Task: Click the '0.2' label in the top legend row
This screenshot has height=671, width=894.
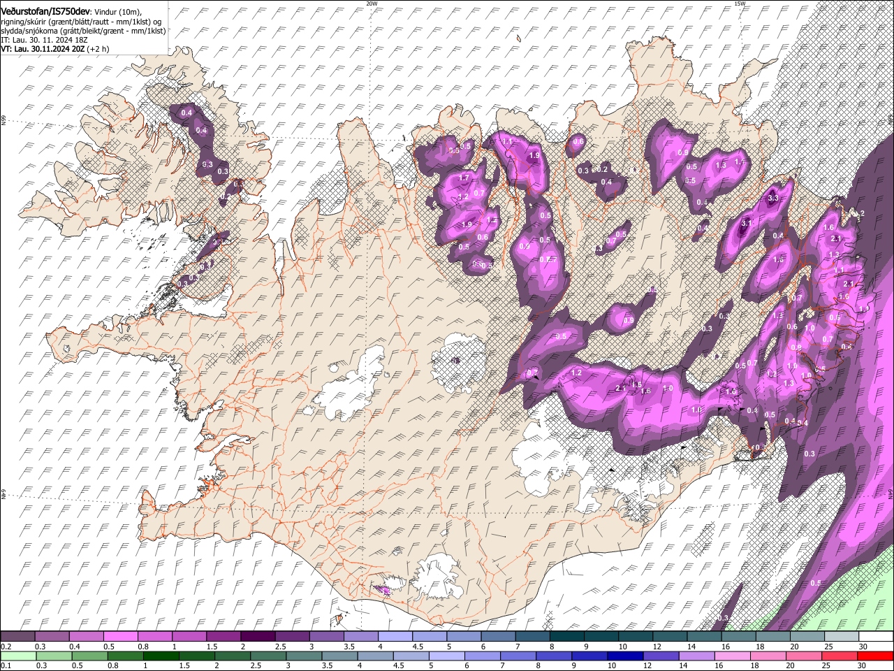Action: pos(5,647)
